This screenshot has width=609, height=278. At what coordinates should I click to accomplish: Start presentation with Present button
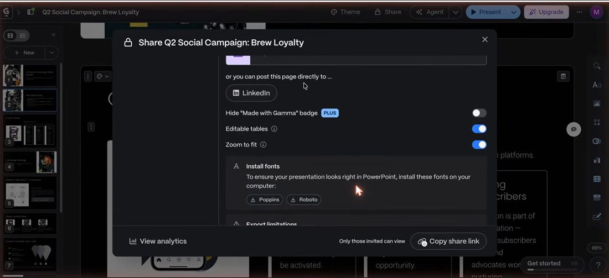click(x=486, y=12)
